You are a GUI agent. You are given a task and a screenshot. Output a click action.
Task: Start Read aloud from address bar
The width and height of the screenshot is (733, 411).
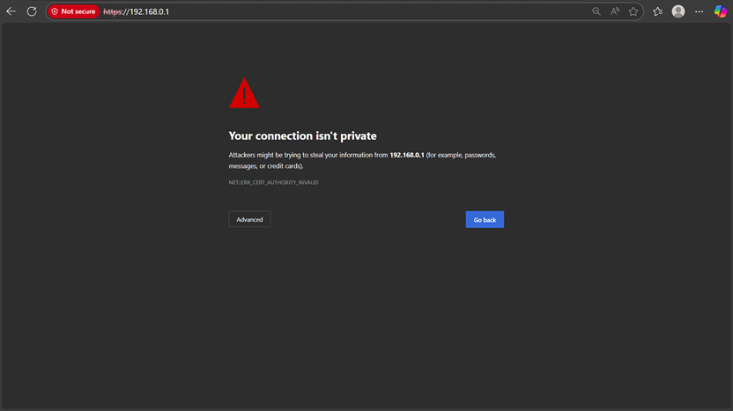pyautogui.click(x=615, y=11)
